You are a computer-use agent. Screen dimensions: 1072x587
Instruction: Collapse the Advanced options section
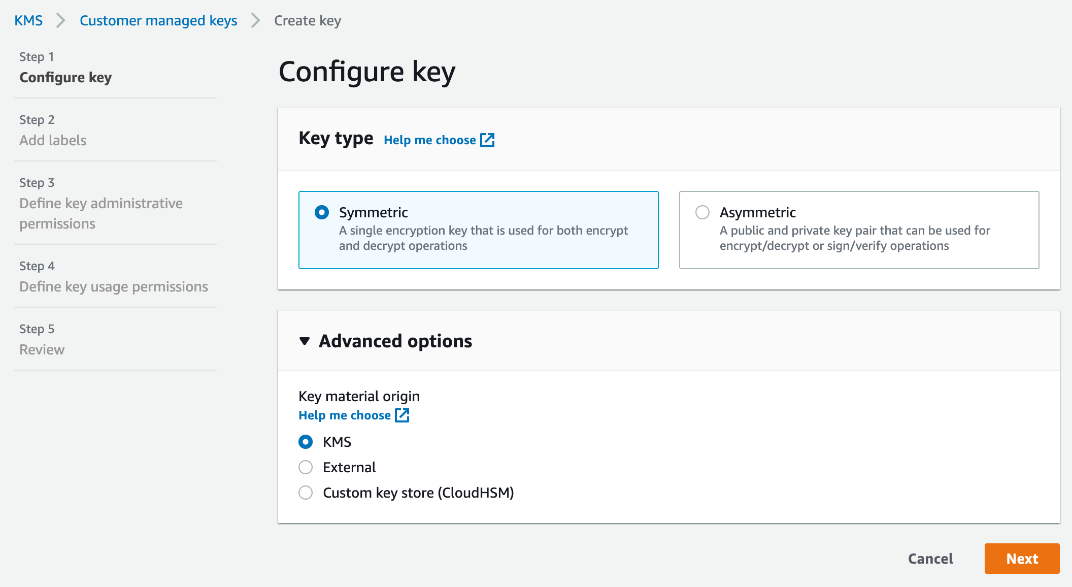coord(394,341)
